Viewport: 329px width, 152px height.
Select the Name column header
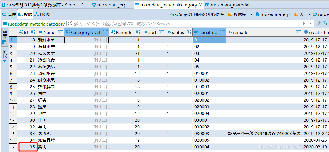(x=50, y=32)
